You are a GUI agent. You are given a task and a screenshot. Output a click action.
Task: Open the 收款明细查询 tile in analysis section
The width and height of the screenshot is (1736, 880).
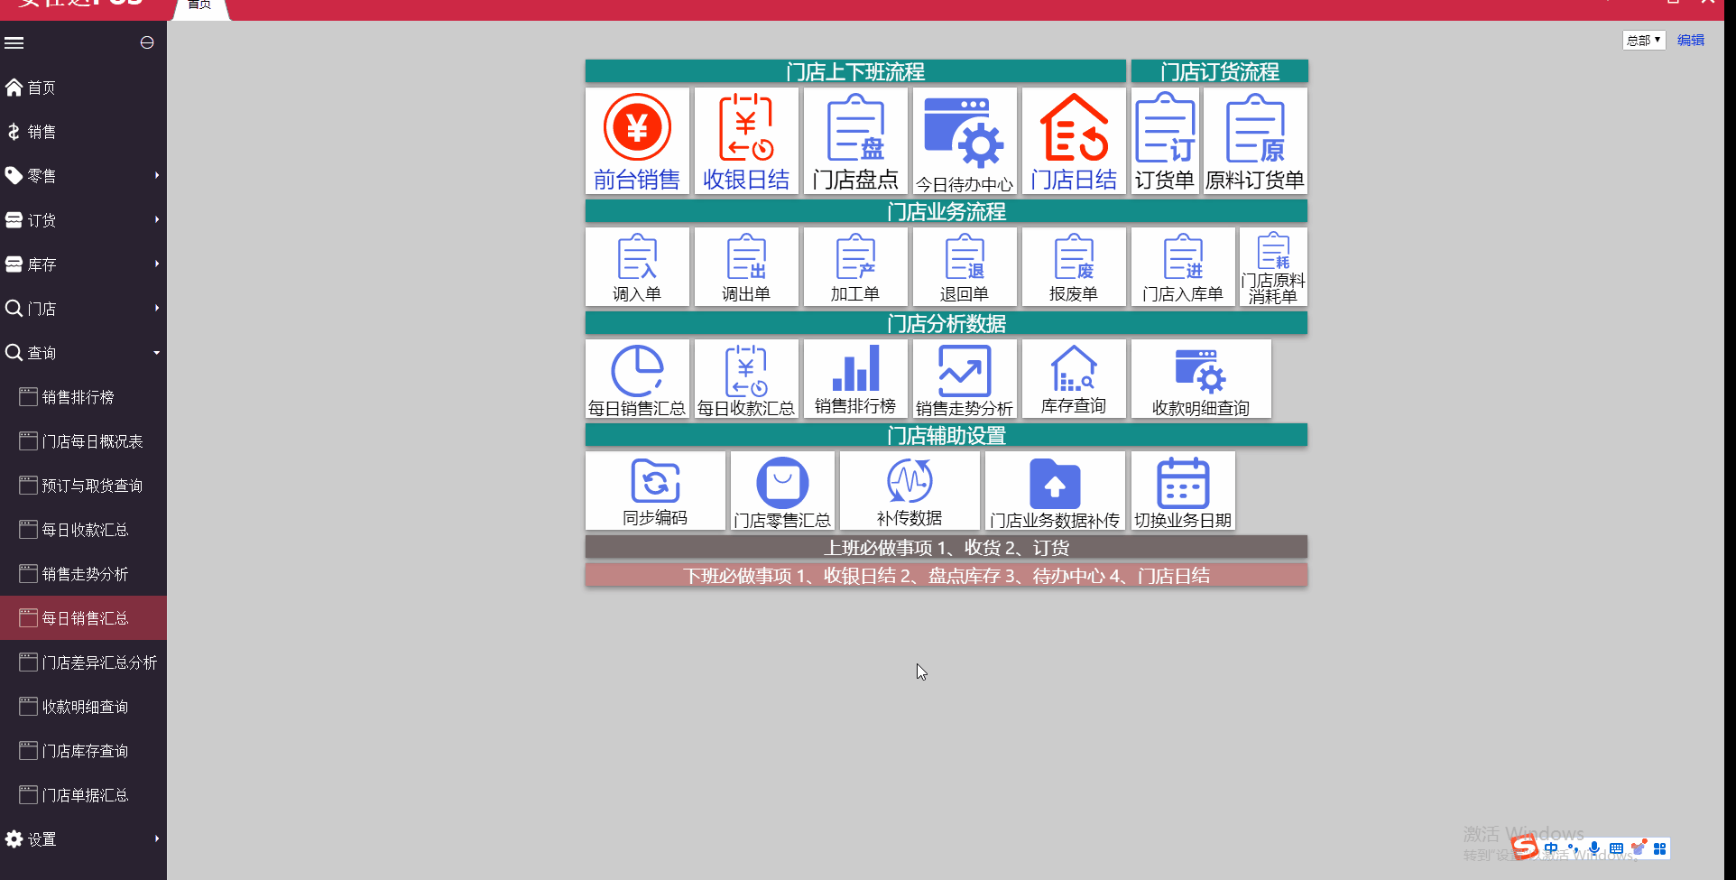pyautogui.click(x=1201, y=379)
